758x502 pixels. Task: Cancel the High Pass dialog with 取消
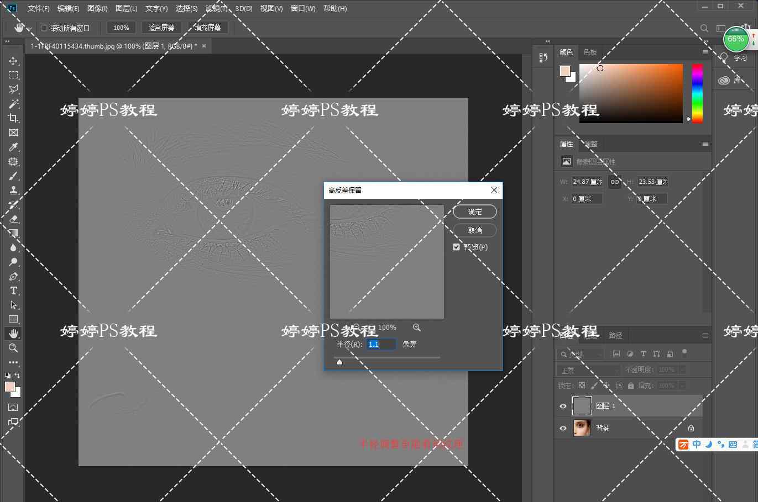[475, 230]
